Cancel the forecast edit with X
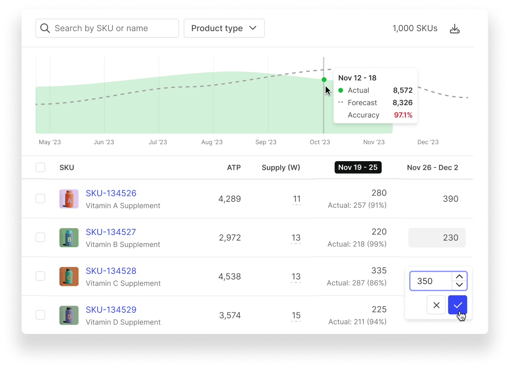Viewport: 510px width, 368px height. (x=436, y=305)
